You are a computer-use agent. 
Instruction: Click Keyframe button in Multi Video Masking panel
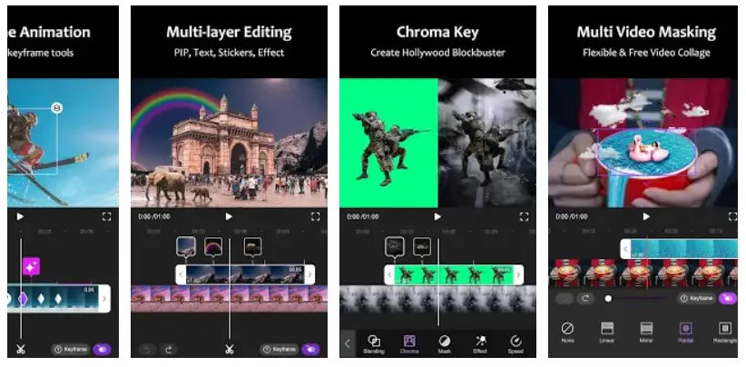click(x=696, y=299)
